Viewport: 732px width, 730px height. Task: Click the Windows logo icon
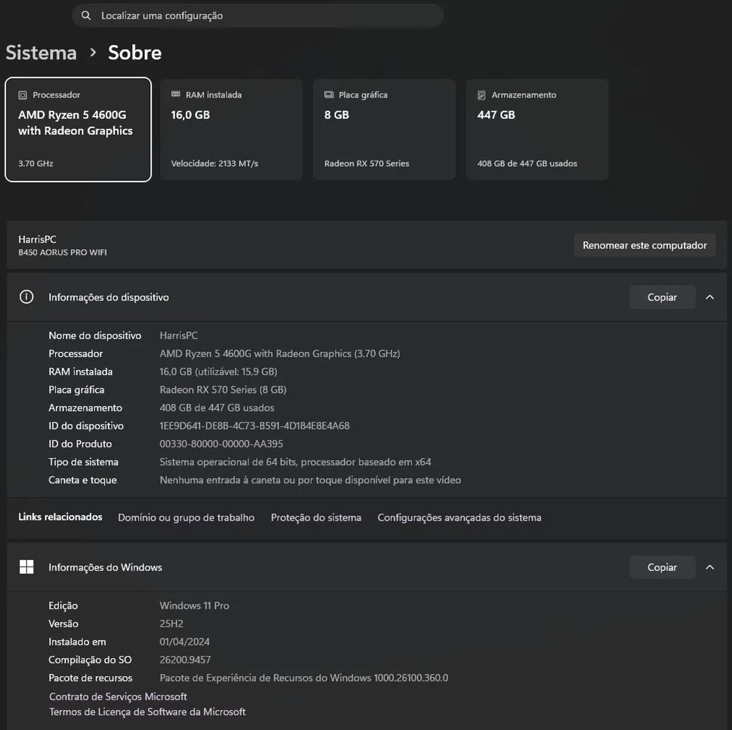(26, 567)
